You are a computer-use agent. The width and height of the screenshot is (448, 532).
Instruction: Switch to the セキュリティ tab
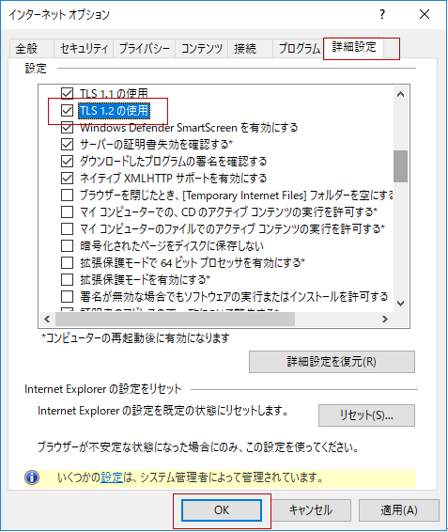pyautogui.click(x=84, y=49)
